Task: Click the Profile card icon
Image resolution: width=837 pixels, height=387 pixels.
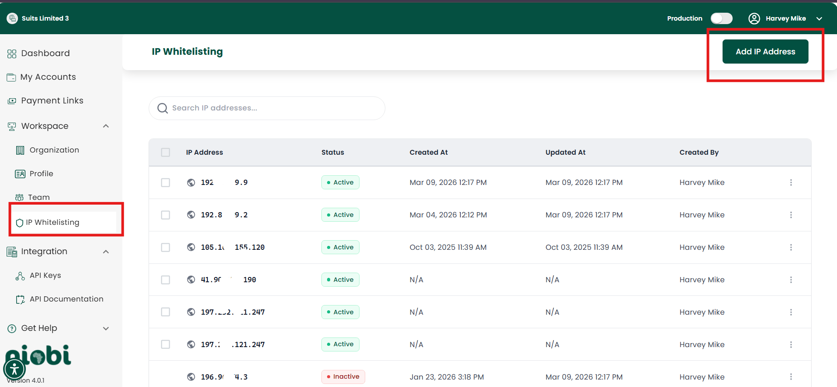Action: coord(20,174)
